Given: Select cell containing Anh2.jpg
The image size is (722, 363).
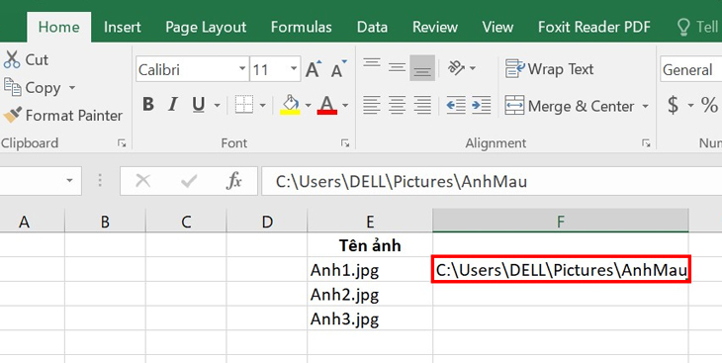Looking at the screenshot, I should (370, 294).
